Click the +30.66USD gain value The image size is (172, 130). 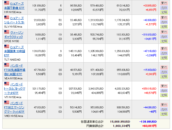click(150, 6)
